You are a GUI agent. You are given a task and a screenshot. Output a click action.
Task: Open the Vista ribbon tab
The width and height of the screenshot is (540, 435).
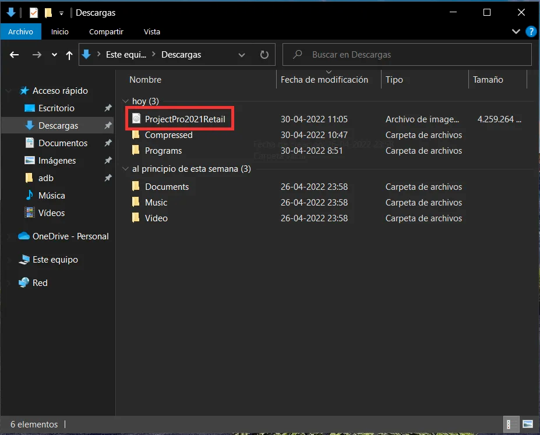152,31
